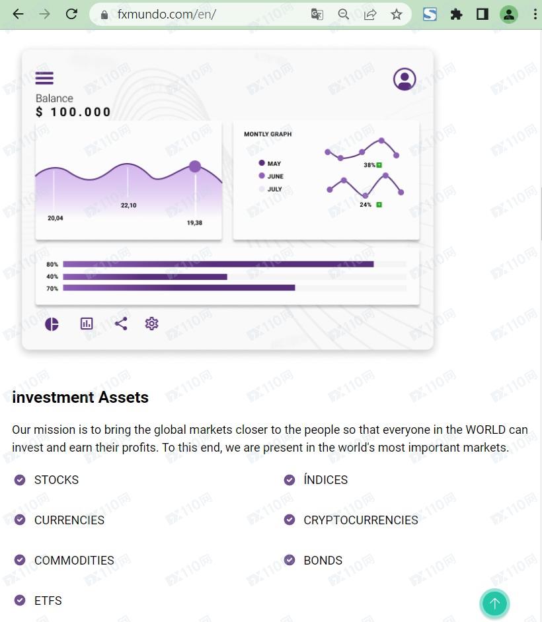Click the user profile avatar in dashboard
Image resolution: width=542 pixels, height=622 pixels.
pyautogui.click(x=405, y=79)
